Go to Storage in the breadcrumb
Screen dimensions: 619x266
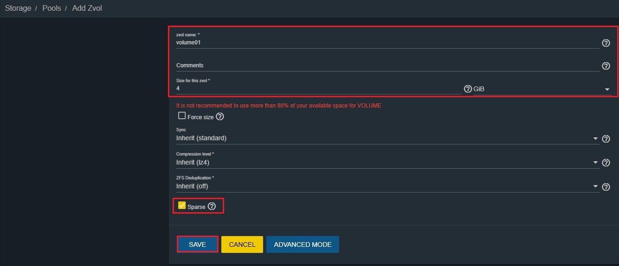(x=18, y=8)
